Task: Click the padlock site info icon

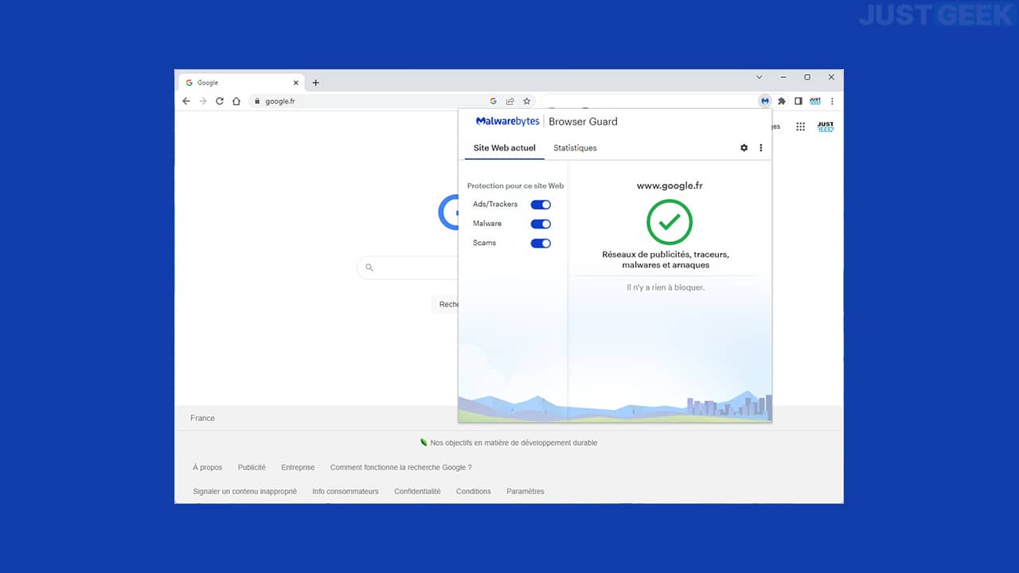Action: (x=256, y=101)
